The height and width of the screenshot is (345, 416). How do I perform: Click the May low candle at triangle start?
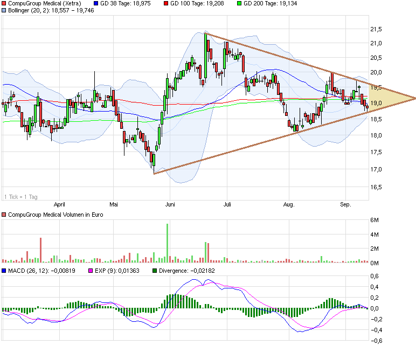[x=154, y=162]
